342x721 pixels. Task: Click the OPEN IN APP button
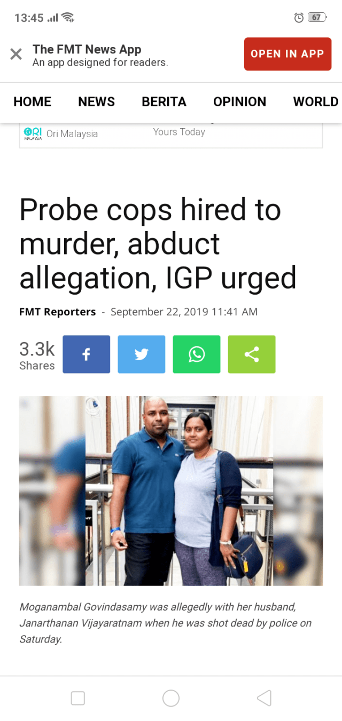point(287,54)
